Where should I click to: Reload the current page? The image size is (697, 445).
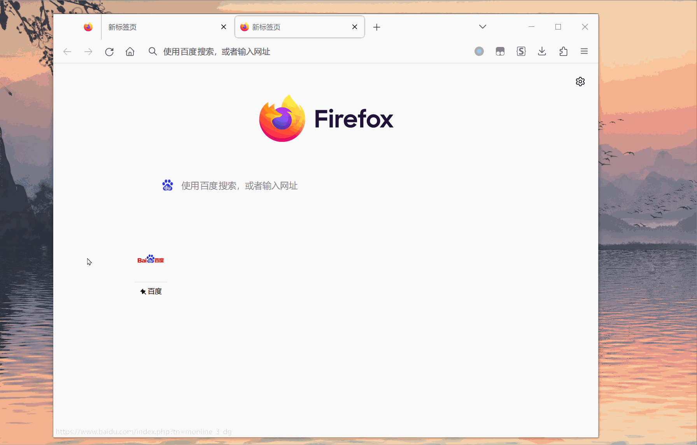point(109,52)
